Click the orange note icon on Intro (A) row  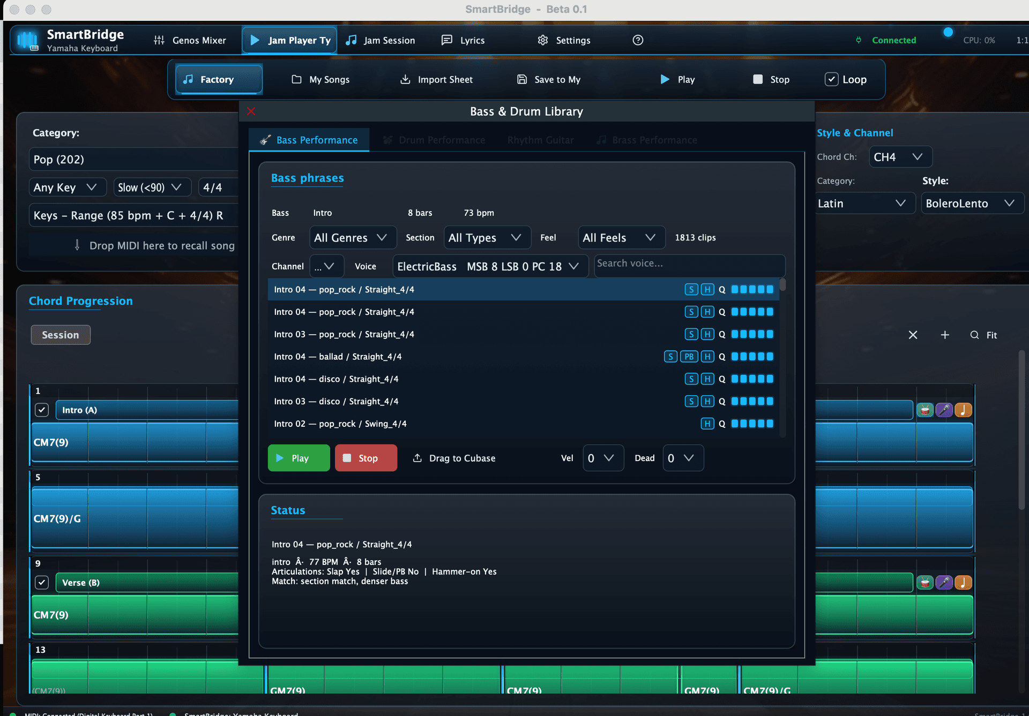[964, 410]
